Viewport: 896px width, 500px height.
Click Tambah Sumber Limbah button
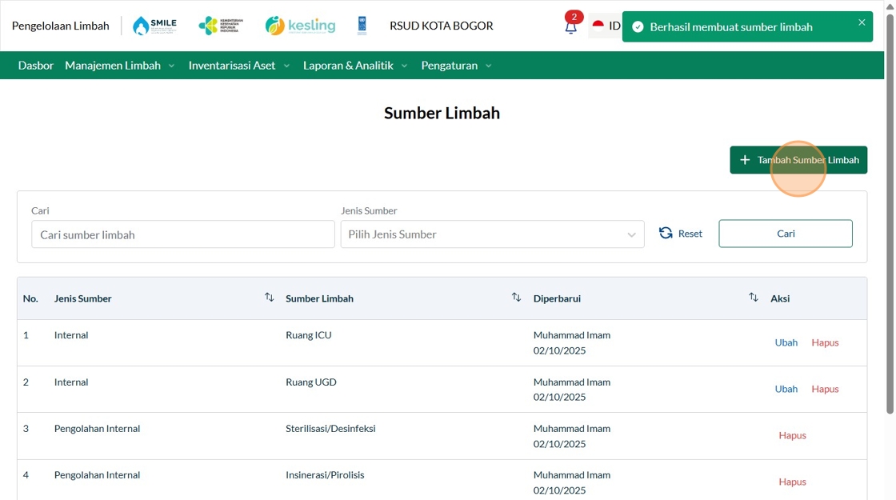[798, 160]
